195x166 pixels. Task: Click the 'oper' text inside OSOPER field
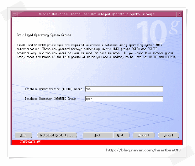coord(89,99)
